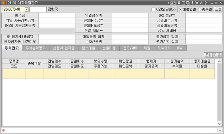Select the 대출일별 radio option
224x134 pixels.
pyautogui.click(x=181, y=10)
